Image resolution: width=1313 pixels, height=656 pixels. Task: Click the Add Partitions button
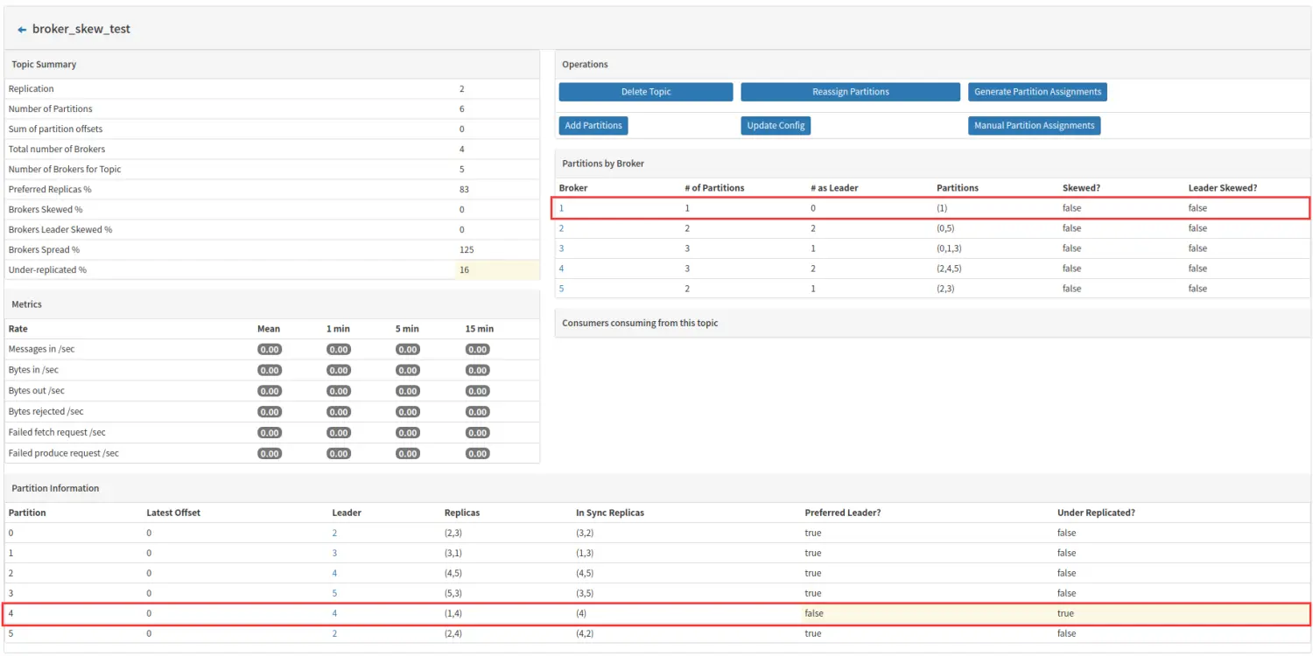pyautogui.click(x=593, y=126)
